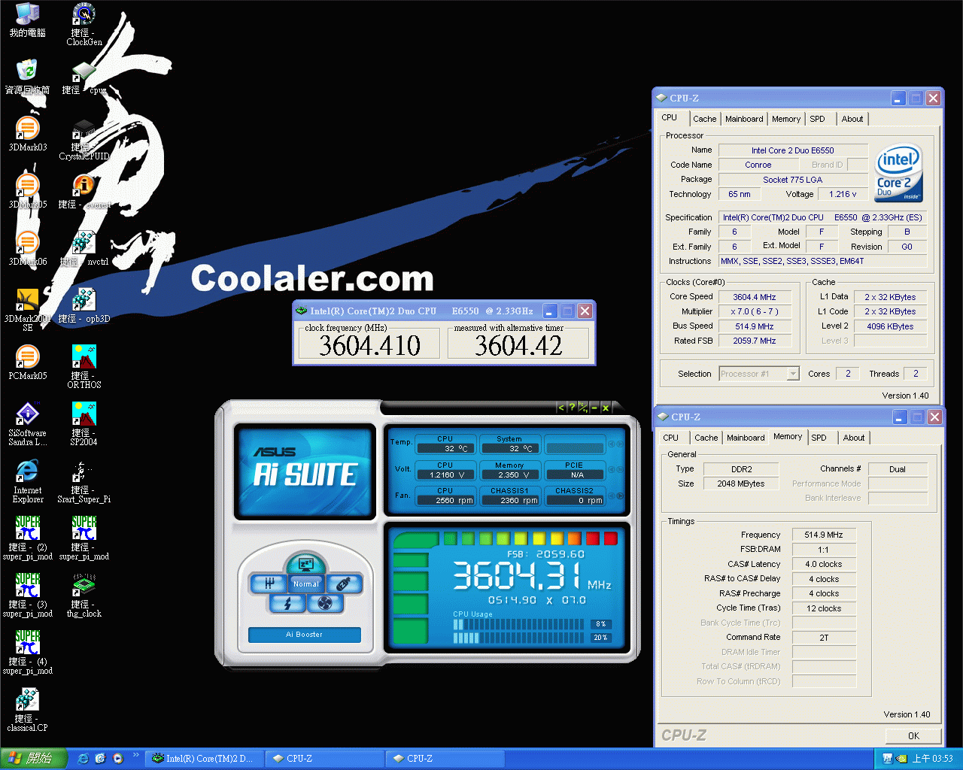Open 3DMark03 desktop icon
The width and height of the screenshot is (963, 770).
click(x=27, y=135)
